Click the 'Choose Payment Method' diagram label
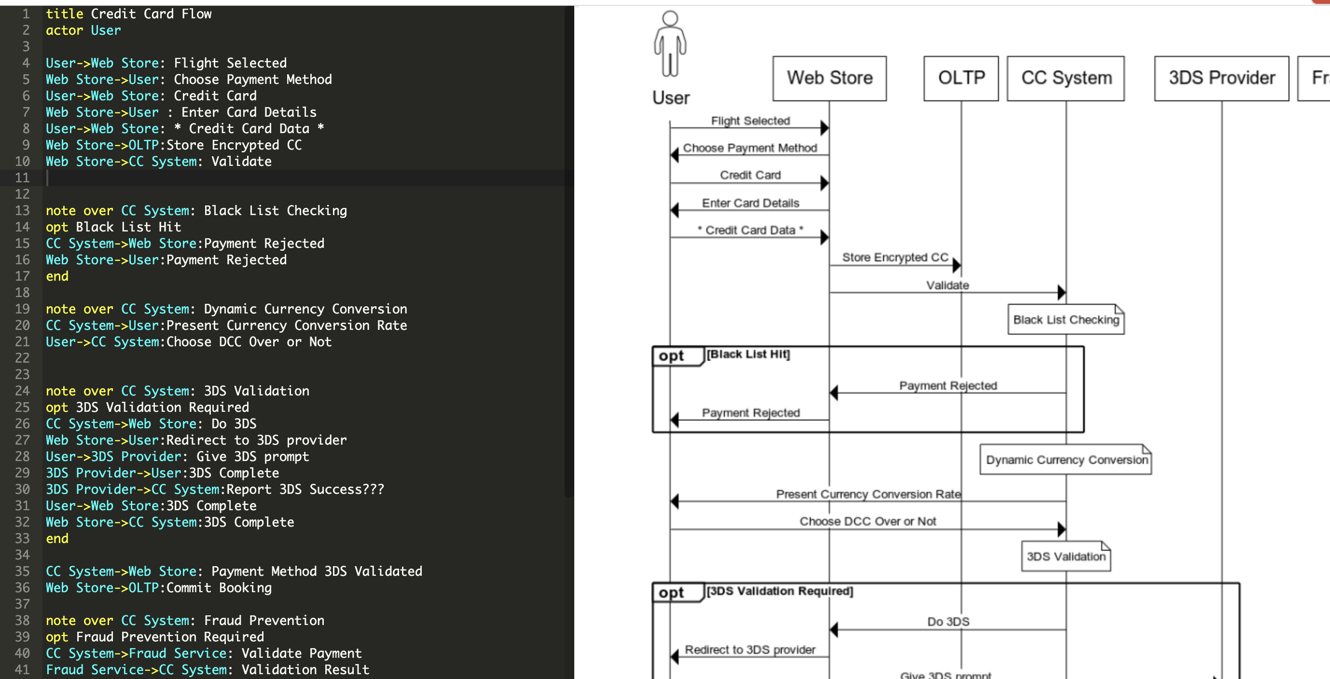 pyautogui.click(x=749, y=148)
